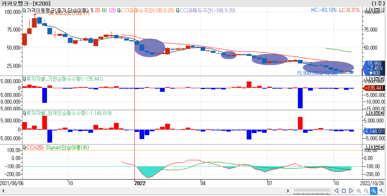
Task: Click the CCI과매도구간(-100,0,20) label
Action: [207, 10]
